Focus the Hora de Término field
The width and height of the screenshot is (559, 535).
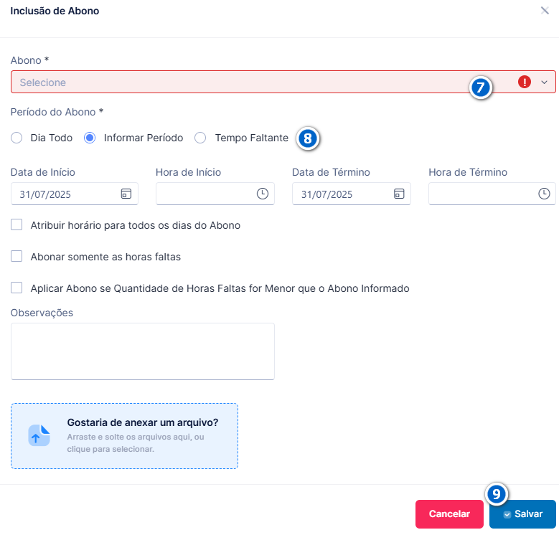[492, 194]
